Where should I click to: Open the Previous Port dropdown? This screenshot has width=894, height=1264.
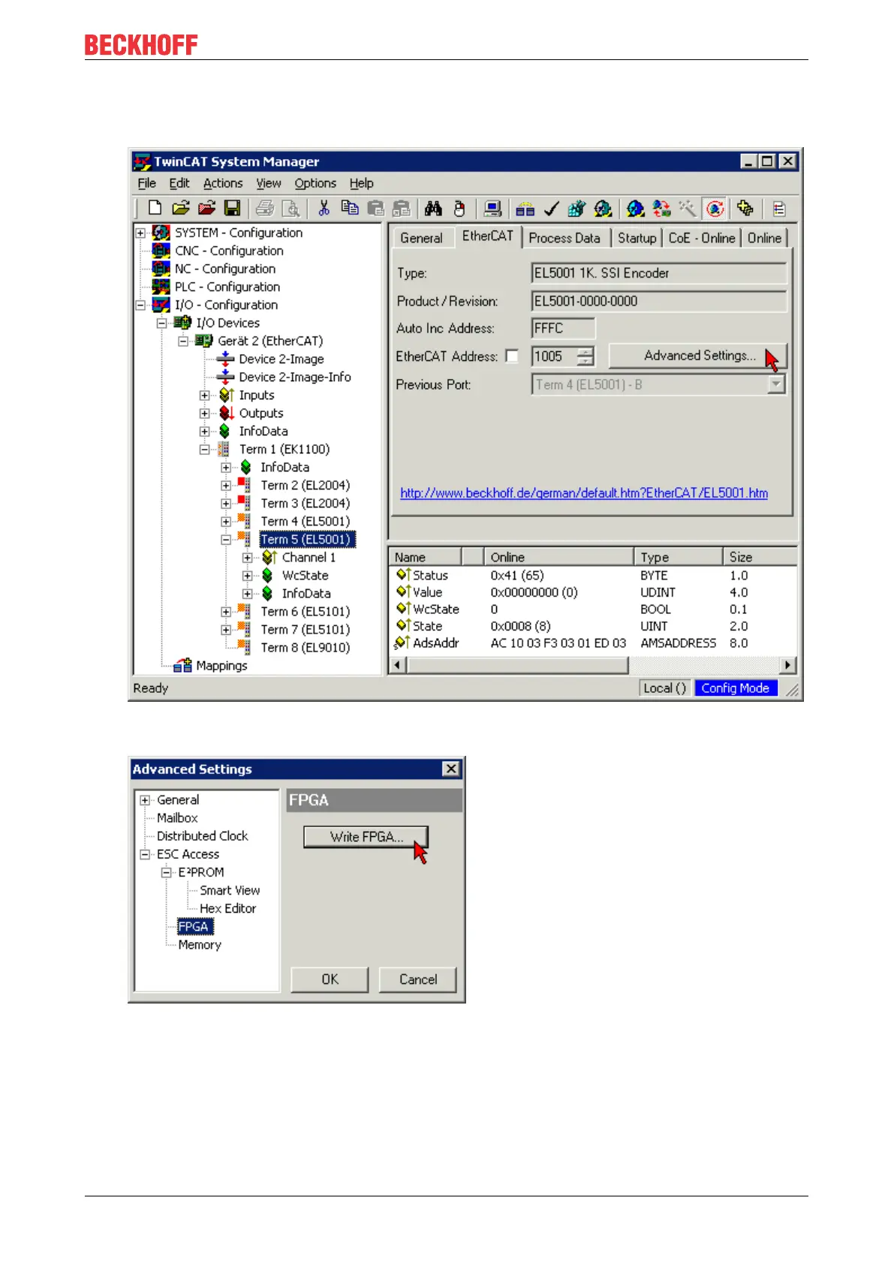coord(776,385)
